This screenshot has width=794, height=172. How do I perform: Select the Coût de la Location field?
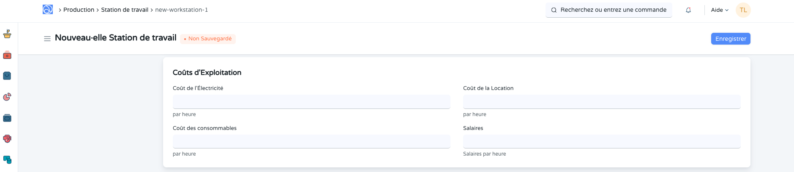click(602, 102)
